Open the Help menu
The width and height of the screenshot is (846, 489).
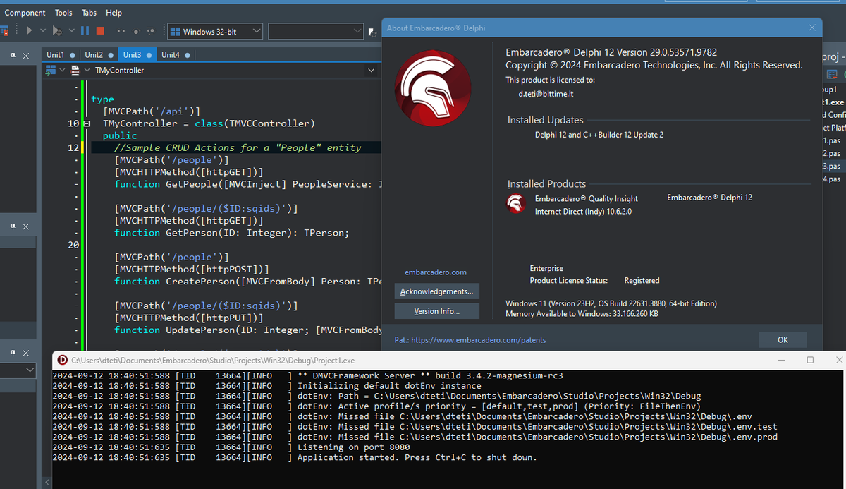coord(114,13)
